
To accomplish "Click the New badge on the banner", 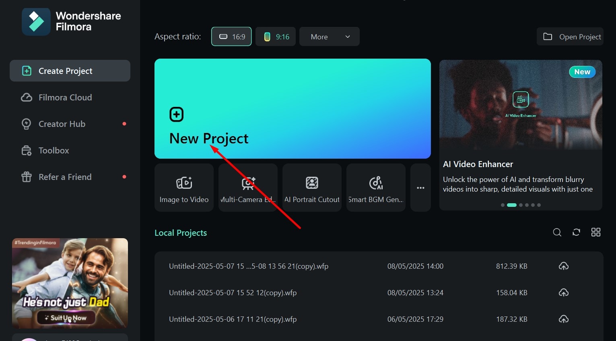I will coord(582,72).
